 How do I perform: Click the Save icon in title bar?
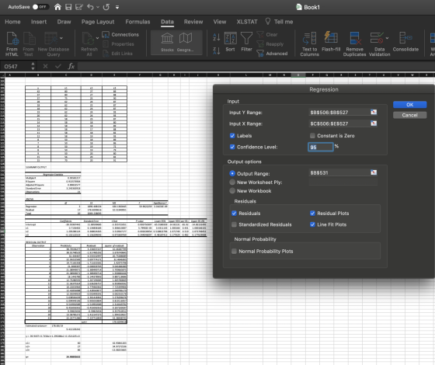click(68, 7)
